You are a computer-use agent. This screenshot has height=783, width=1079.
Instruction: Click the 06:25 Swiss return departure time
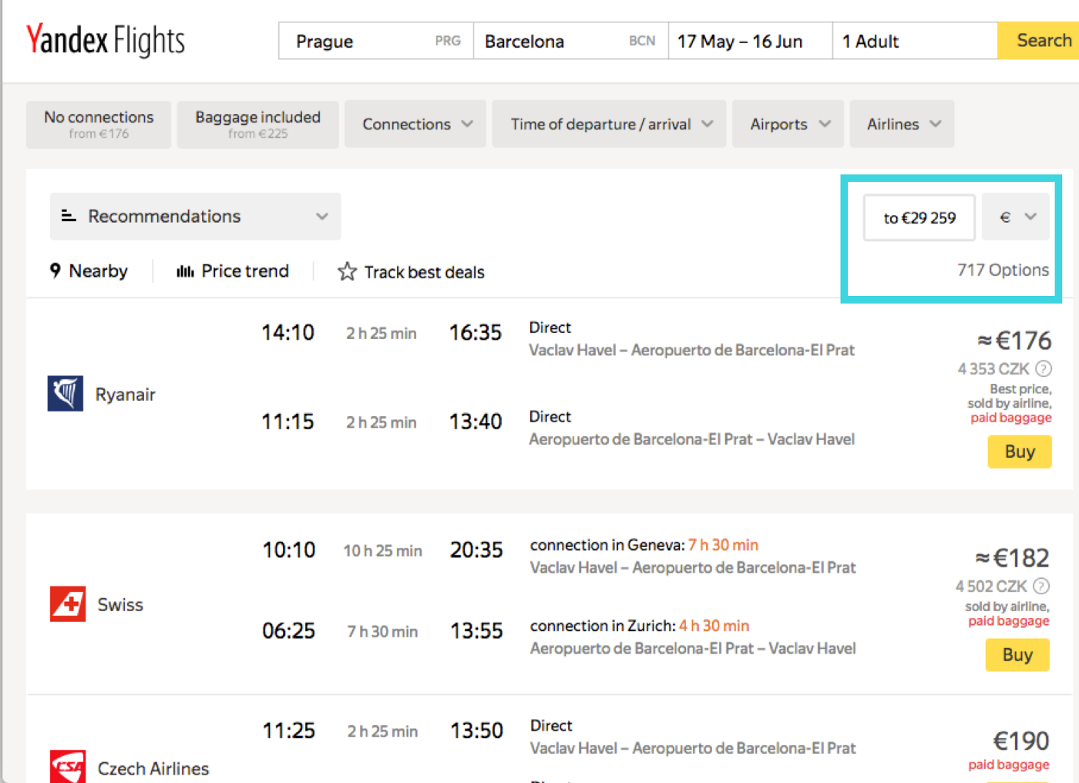[289, 631]
